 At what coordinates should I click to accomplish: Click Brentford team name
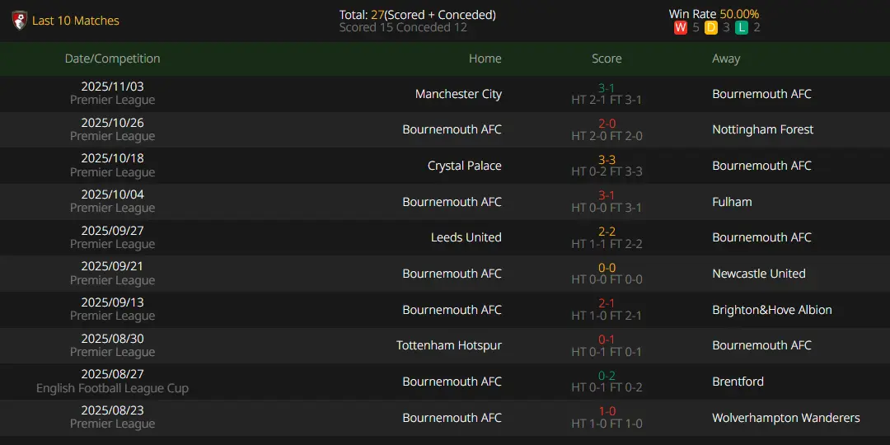(738, 382)
